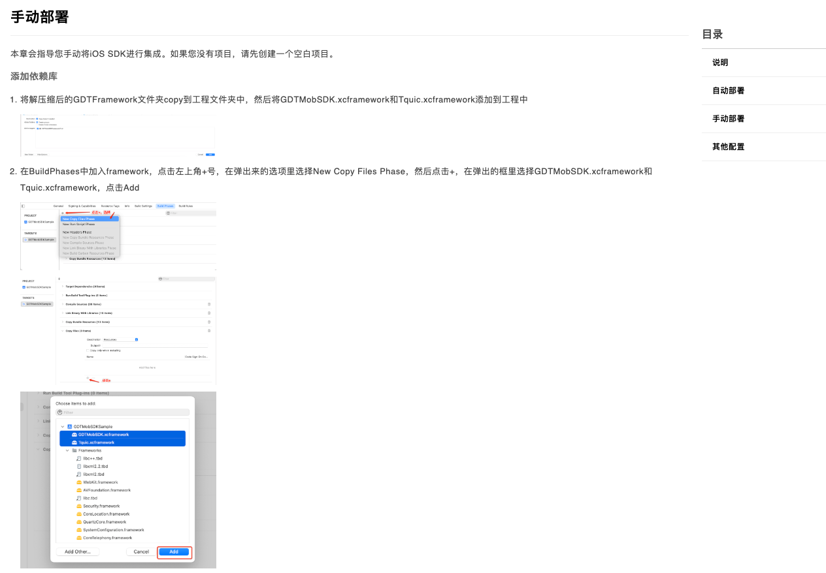Click the Tquic.xcframework toolbox icon
826x573 pixels.
coord(74,442)
